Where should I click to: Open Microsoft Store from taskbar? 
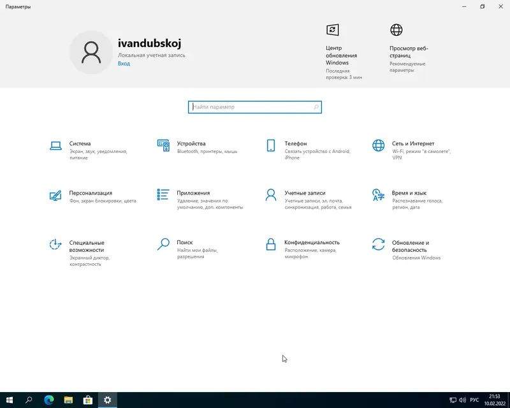coord(88,400)
